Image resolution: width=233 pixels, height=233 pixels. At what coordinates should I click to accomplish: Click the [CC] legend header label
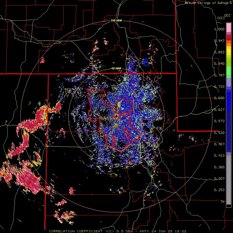tap(221, 18)
